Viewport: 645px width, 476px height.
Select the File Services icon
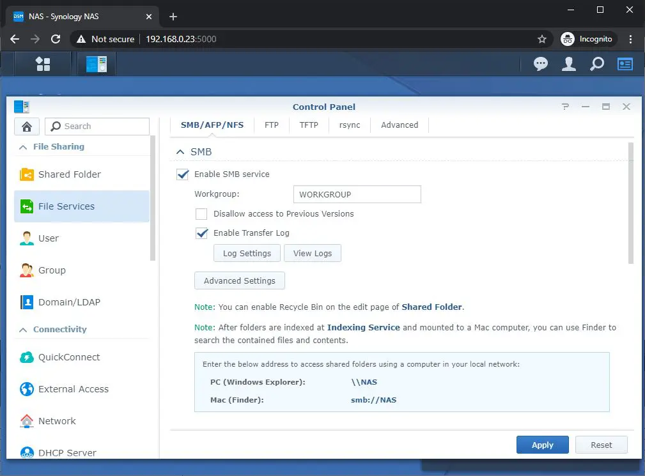point(27,206)
